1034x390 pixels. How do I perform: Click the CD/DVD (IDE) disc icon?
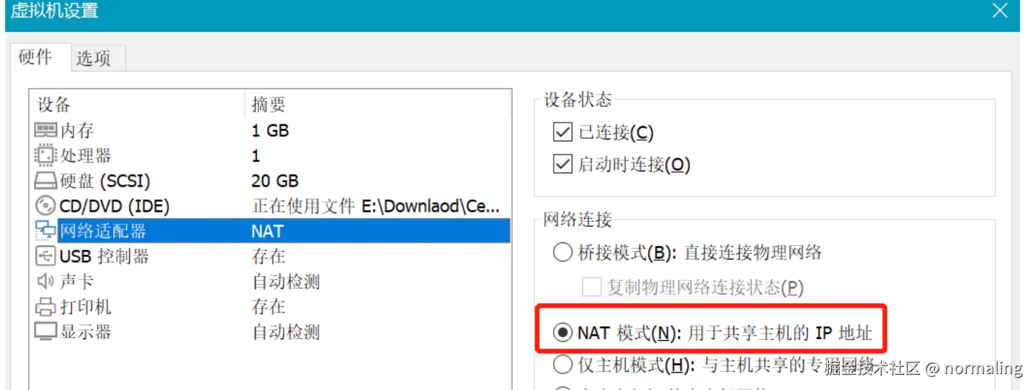[45, 206]
